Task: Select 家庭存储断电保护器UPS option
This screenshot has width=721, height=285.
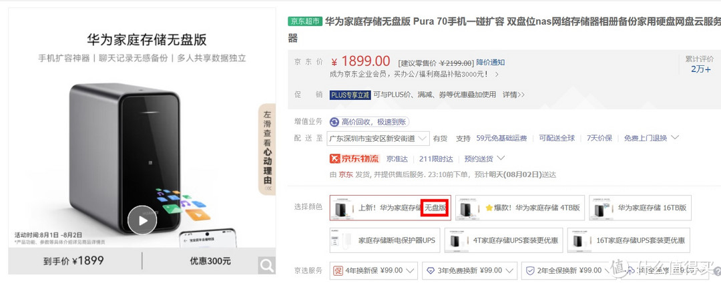Action: coord(385,240)
